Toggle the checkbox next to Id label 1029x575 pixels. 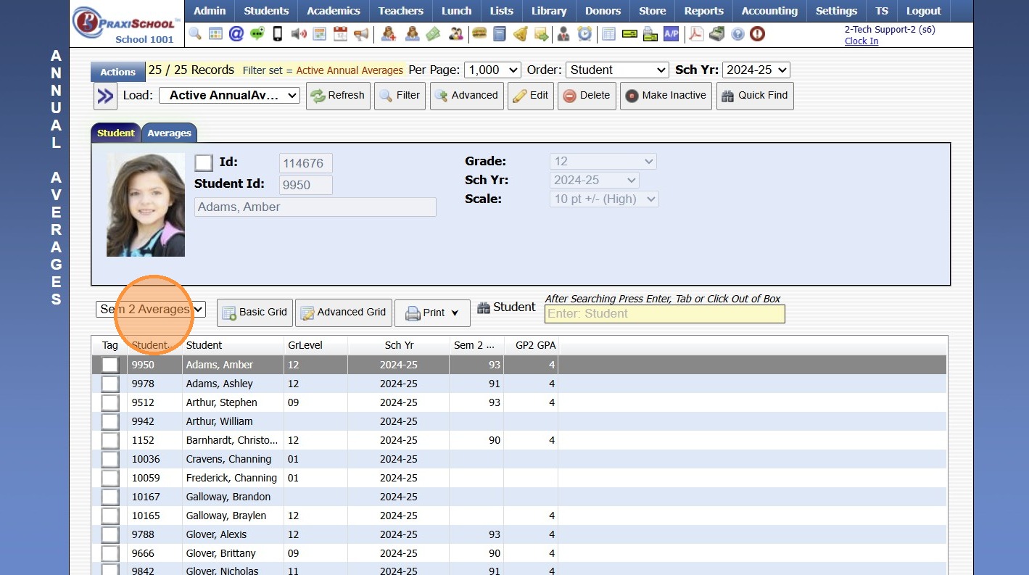click(x=204, y=162)
